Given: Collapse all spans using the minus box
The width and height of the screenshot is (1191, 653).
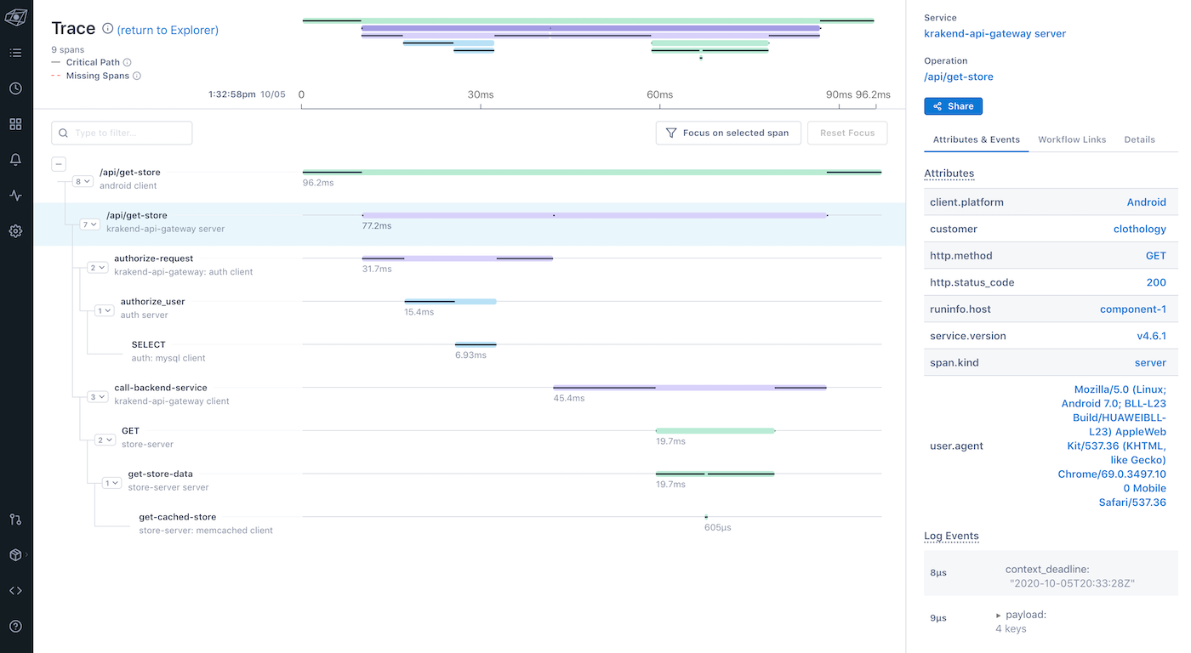Looking at the screenshot, I should coord(59,163).
